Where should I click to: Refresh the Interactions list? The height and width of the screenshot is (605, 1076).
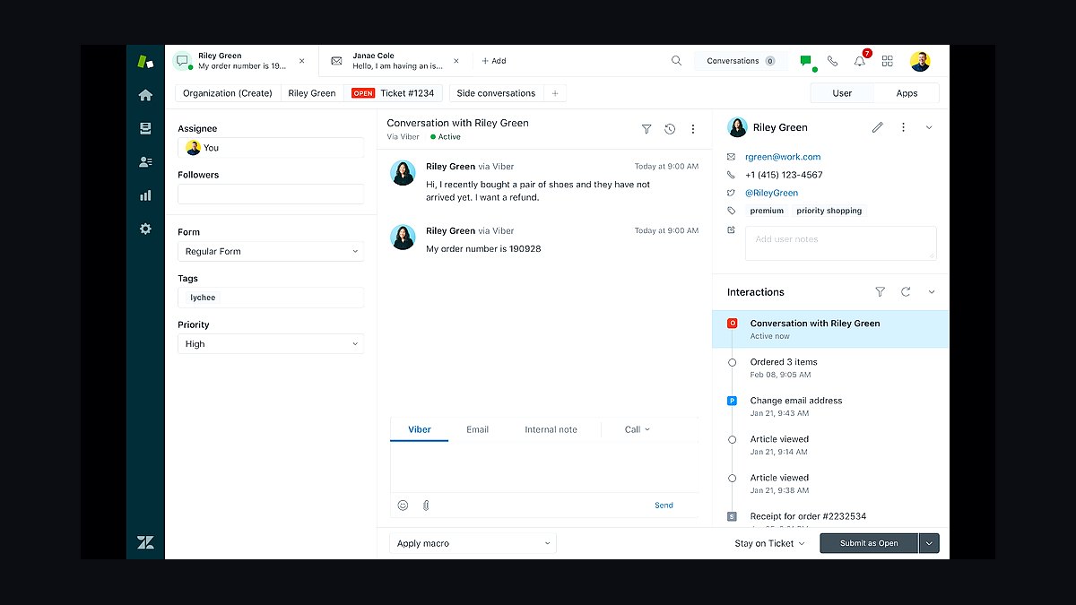point(906,292)
